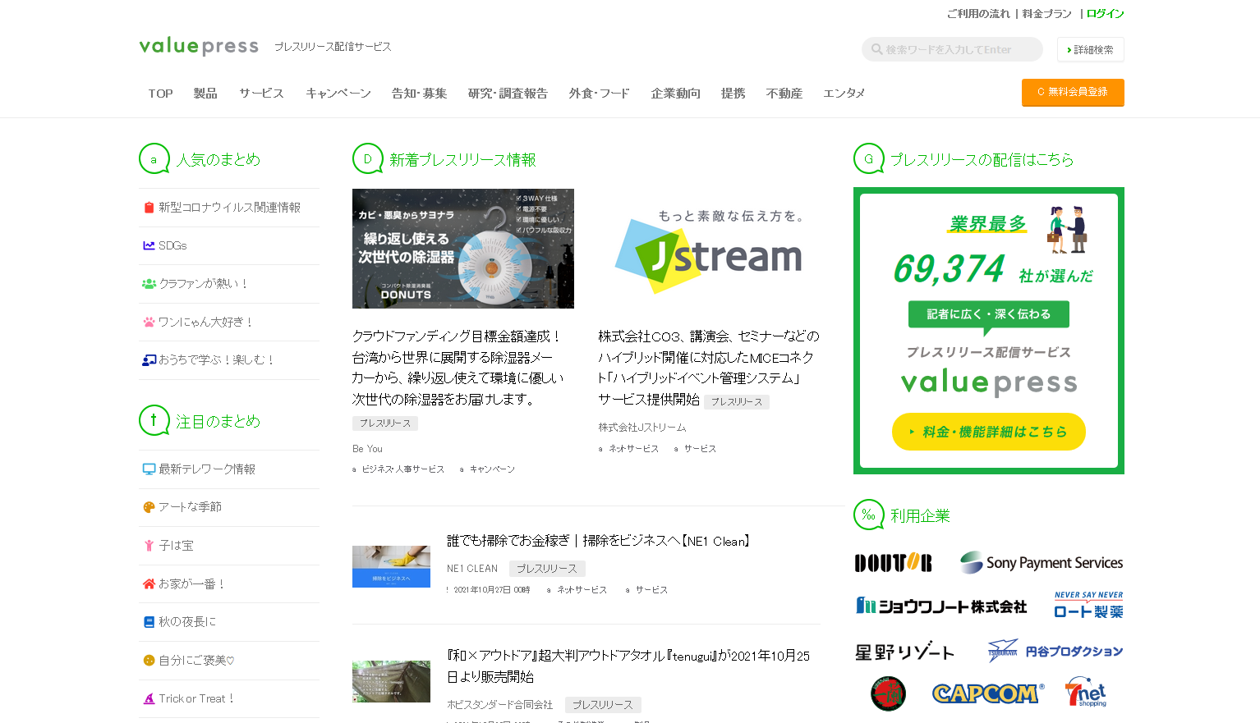Open the 料金プラン link
Viewport: 1260px width, 723px height.
[1046, 14]
